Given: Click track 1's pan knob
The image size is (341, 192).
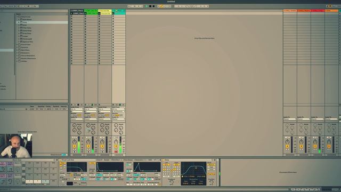Looking at the screenshot, I should (x=75, y=142).
